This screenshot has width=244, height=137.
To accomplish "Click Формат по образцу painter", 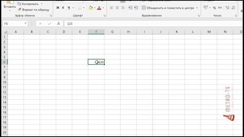I will (x=33, y=10).
